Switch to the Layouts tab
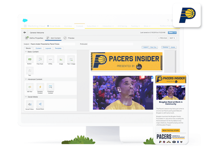The height and width of the screenshot is (147, 204). pyautogui.click(x=48, y=48)
